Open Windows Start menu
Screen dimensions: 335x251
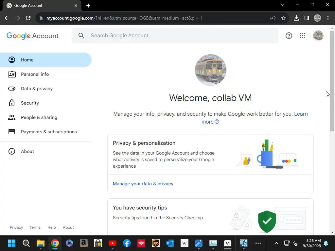[x=11, y=243]
